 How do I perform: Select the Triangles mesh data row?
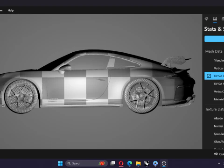214,61
